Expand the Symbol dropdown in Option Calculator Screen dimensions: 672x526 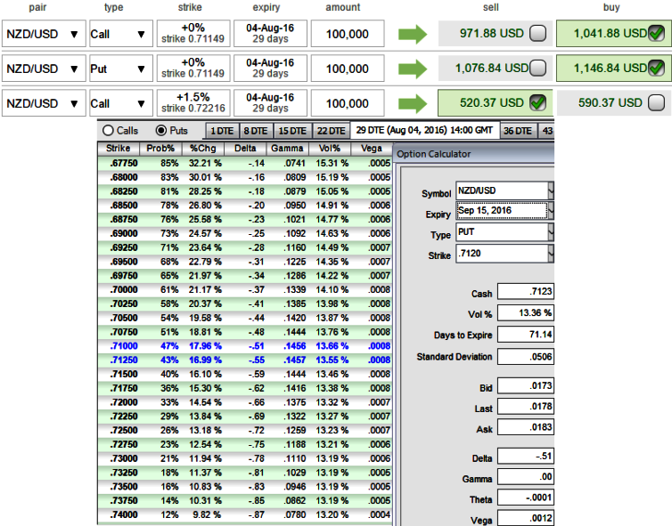coord(550,190)
